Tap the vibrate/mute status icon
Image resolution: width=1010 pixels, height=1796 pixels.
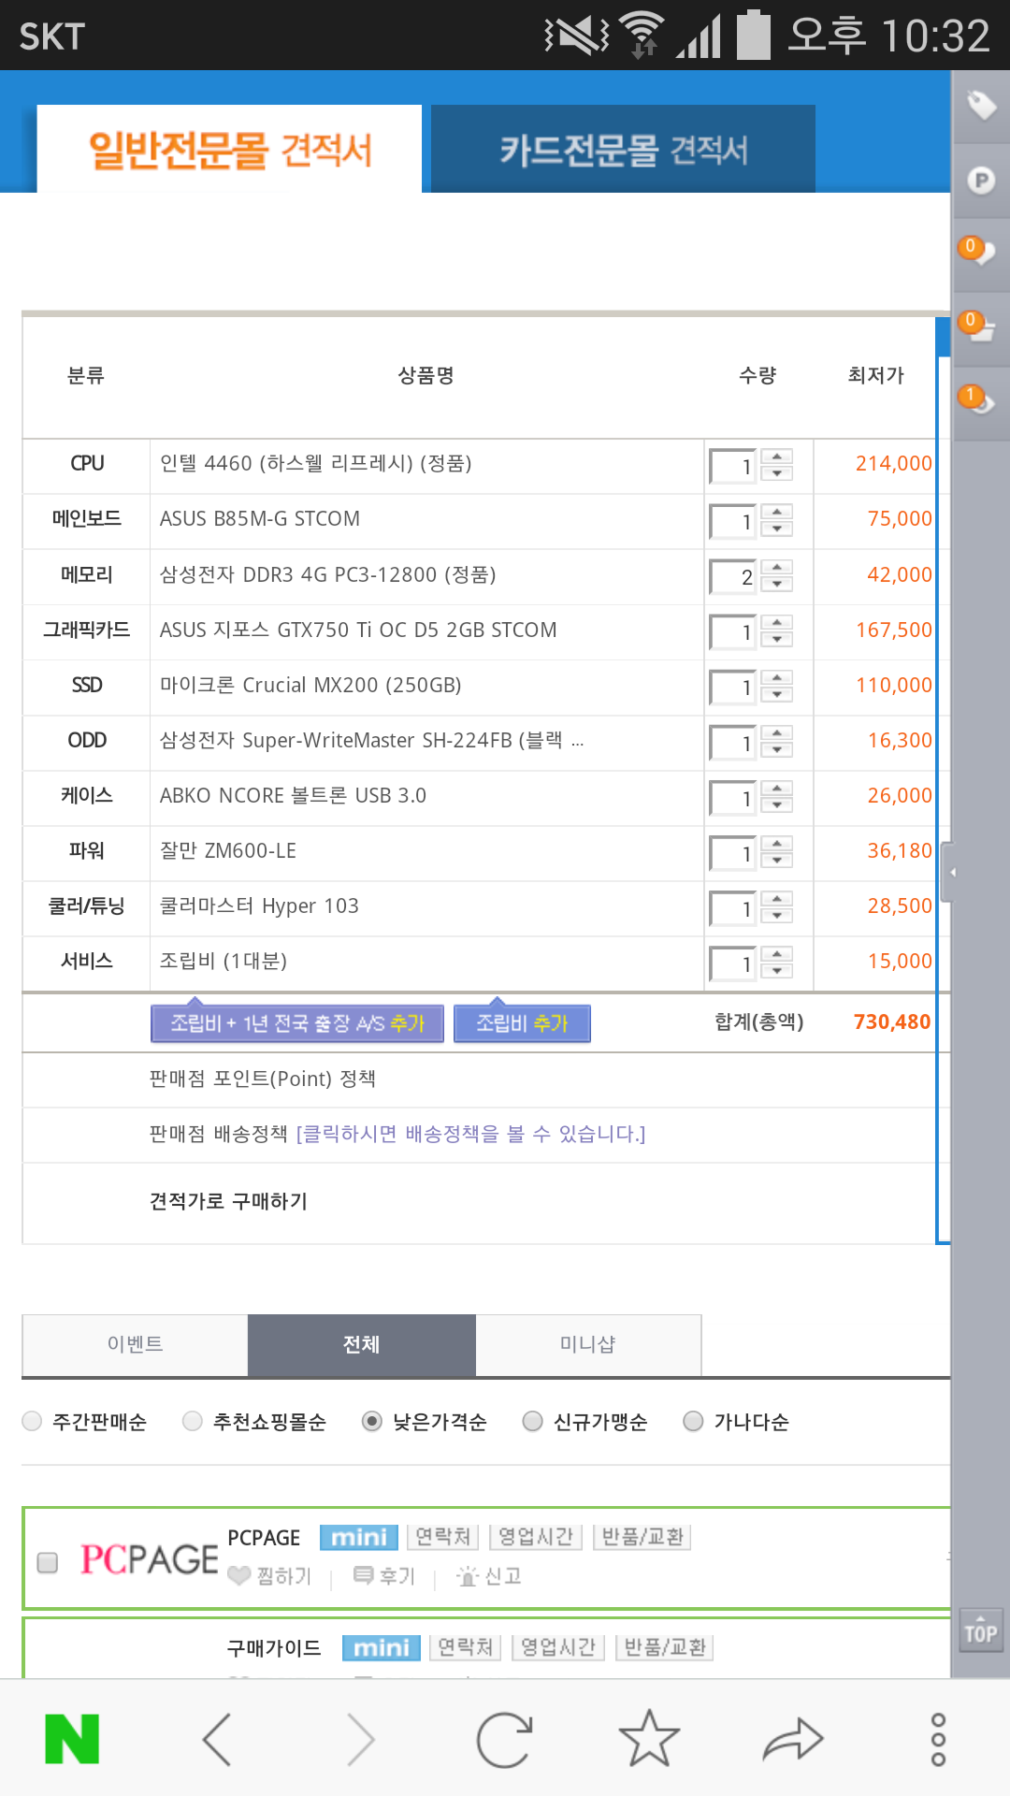tap(576, 36)
